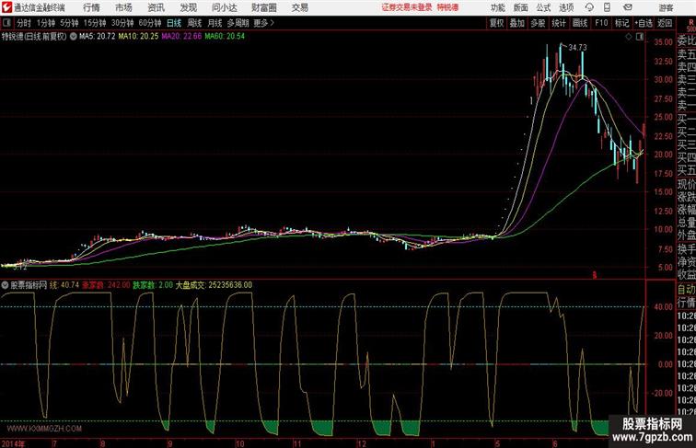Click the 通达信 red logo icon

coord(6,7)
